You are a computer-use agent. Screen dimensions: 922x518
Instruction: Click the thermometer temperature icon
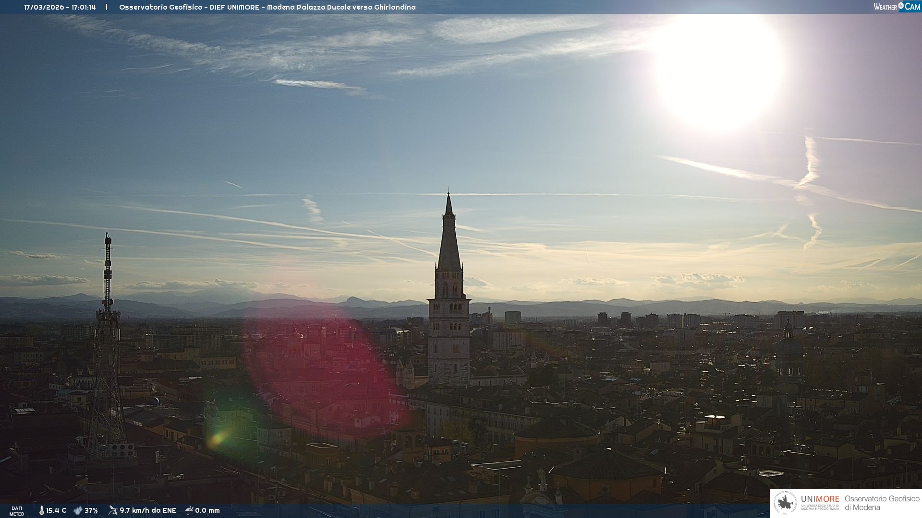(x=41, y=510)
